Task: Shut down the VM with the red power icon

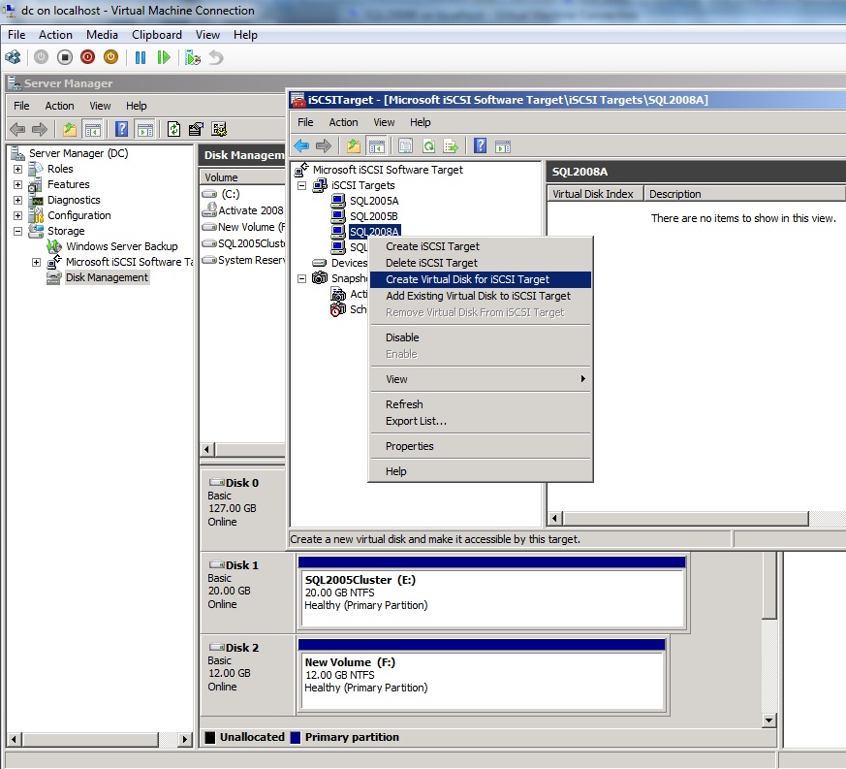Action: [87, 57]
